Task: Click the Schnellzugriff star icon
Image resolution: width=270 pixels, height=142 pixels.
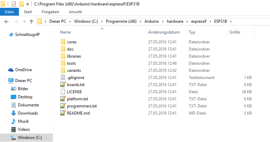Action: (11, 35)
